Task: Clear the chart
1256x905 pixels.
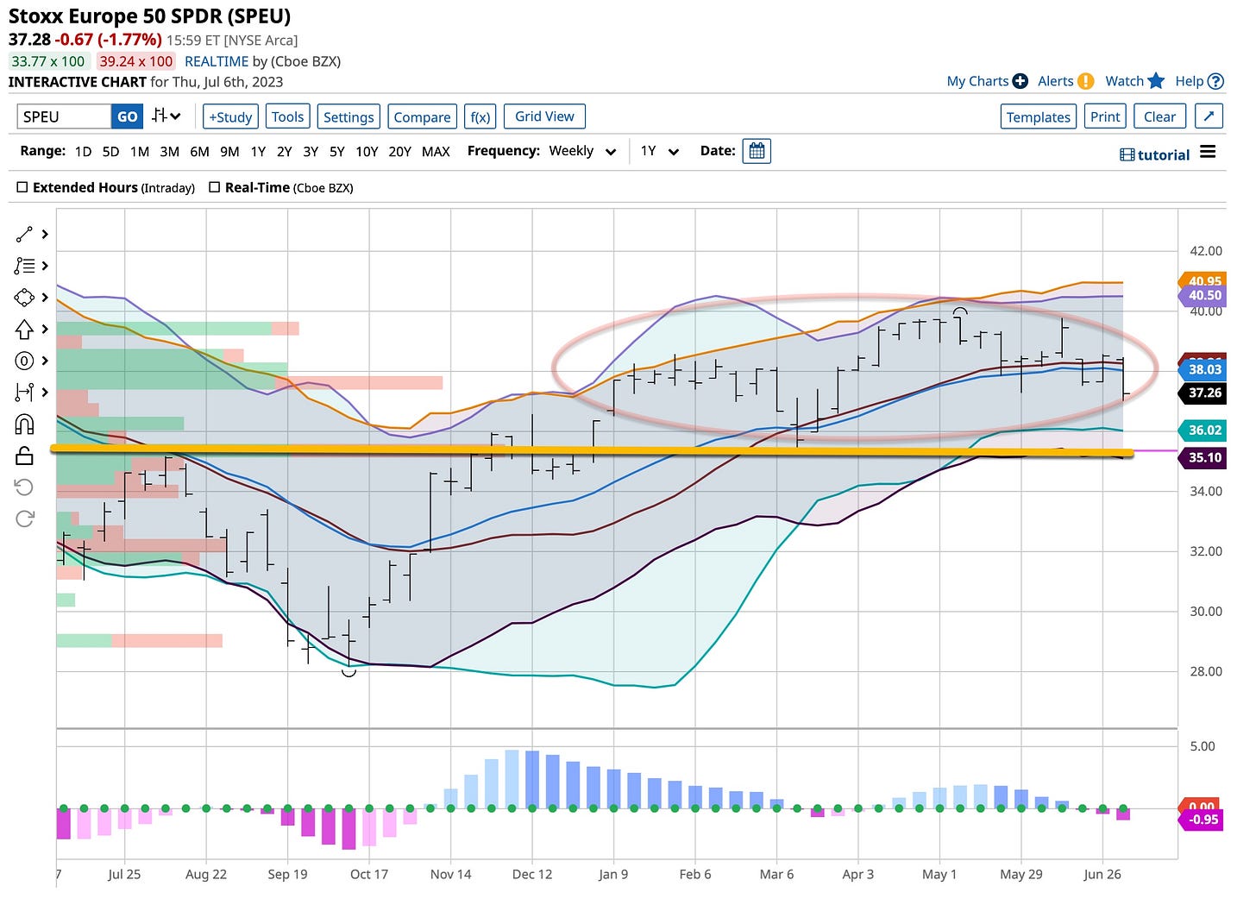Action: pos(1159,116)
